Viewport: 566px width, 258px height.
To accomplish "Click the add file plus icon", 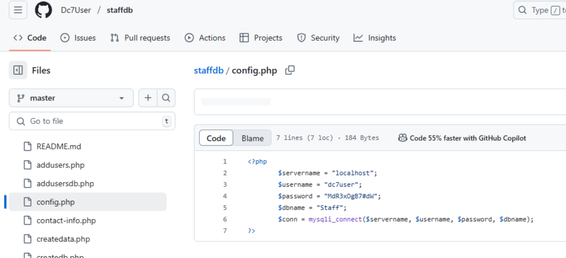I will pyautogui.click(x=148, y=98).
